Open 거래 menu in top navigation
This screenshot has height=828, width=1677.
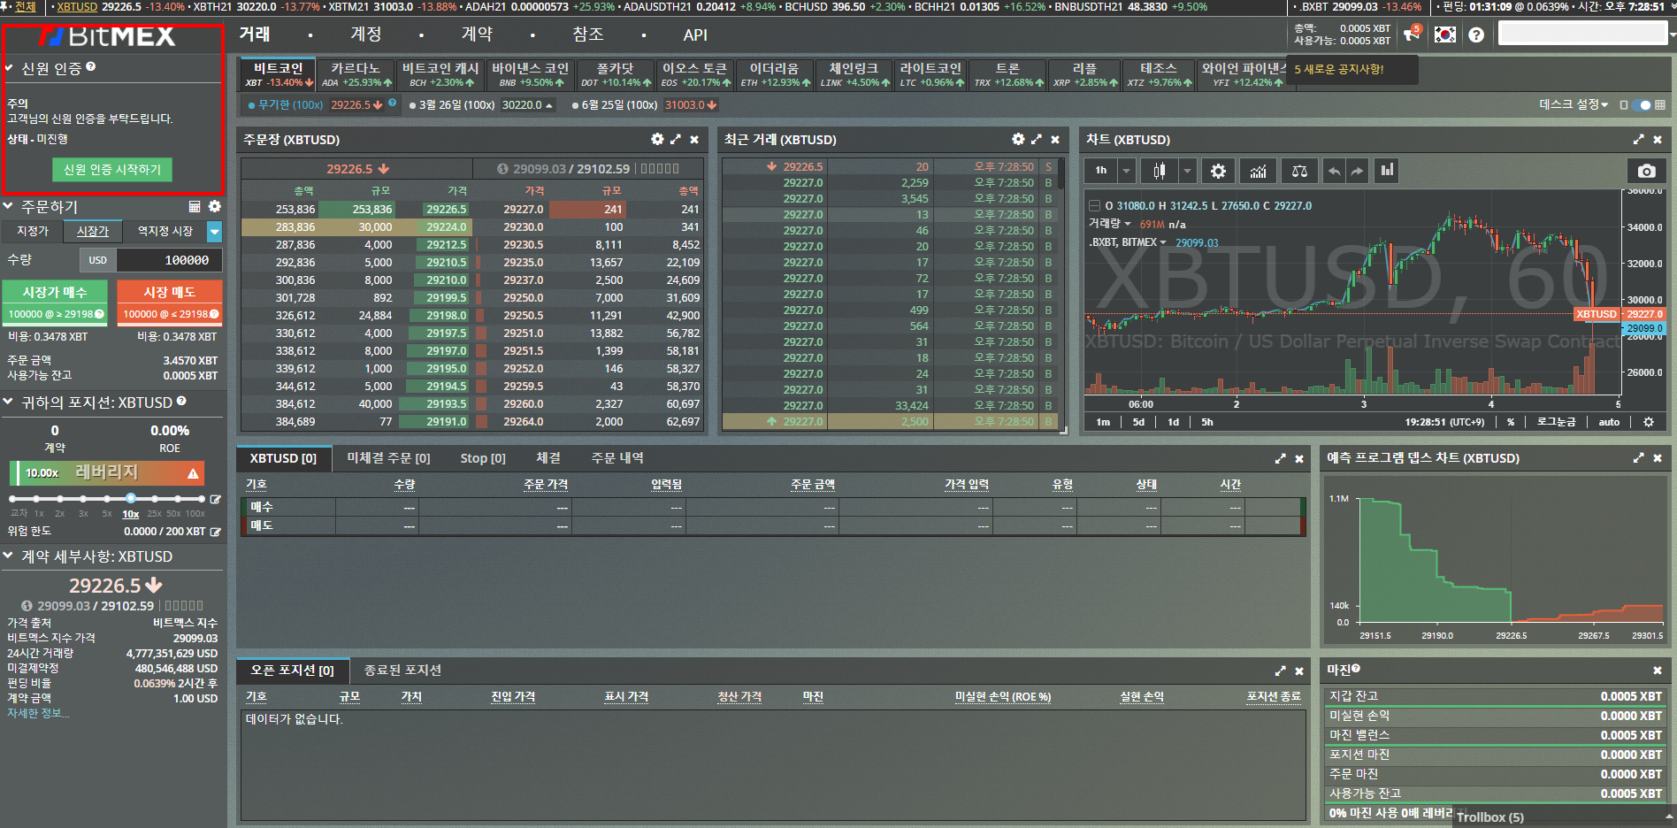[255, 34]
